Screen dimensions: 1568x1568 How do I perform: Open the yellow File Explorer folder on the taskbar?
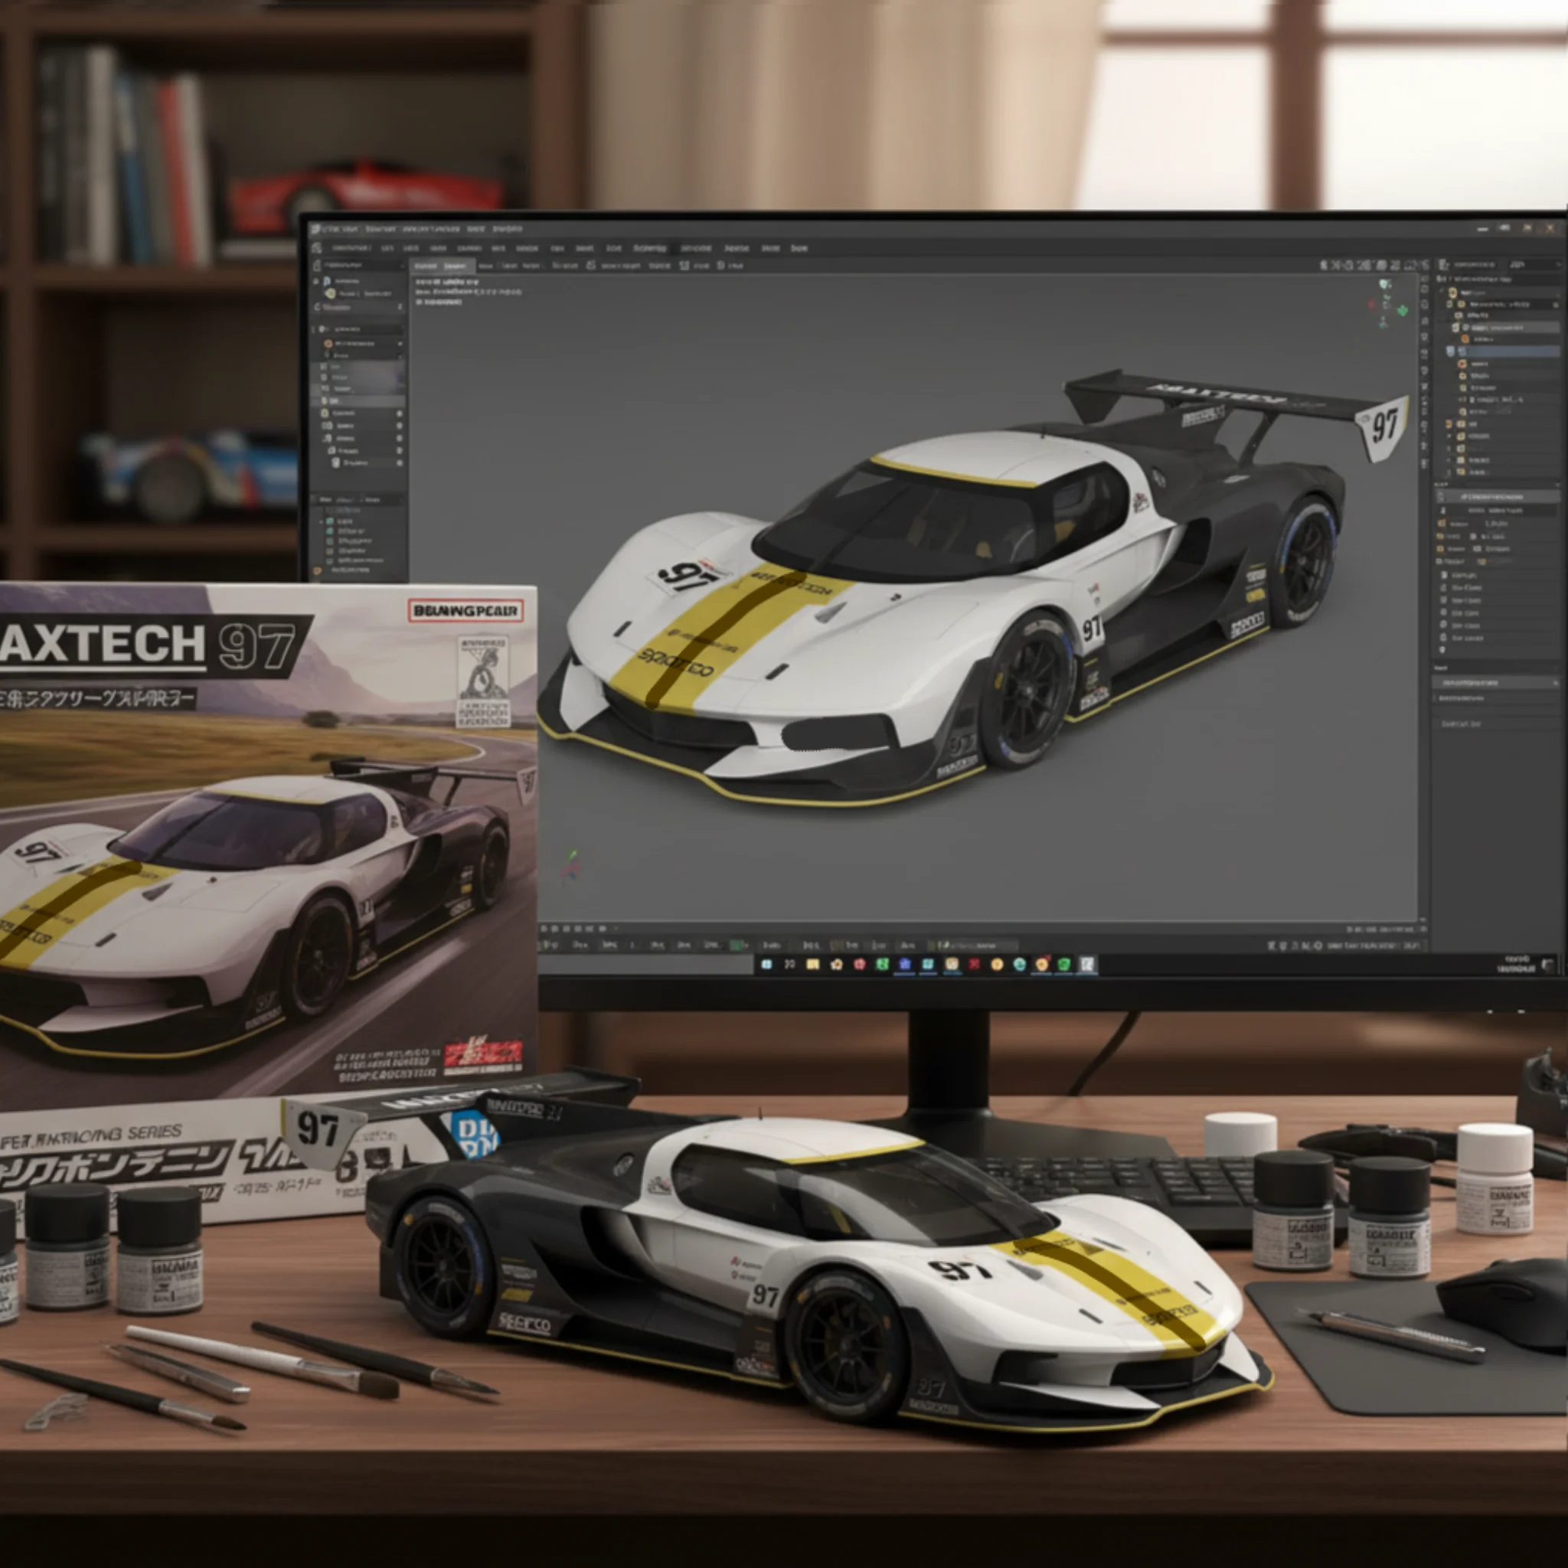pos(812,964)
